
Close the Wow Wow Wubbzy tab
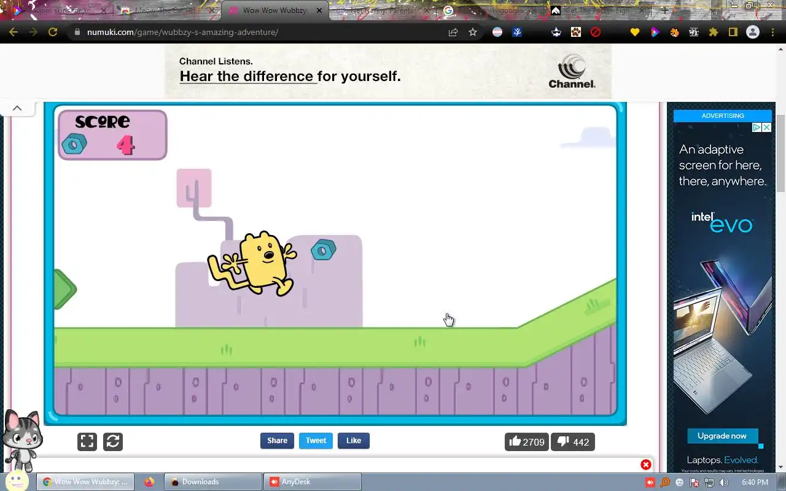click(x=318, y=10)
